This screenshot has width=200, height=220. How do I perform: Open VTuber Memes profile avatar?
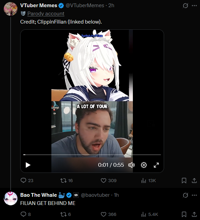tap(11, 9)
